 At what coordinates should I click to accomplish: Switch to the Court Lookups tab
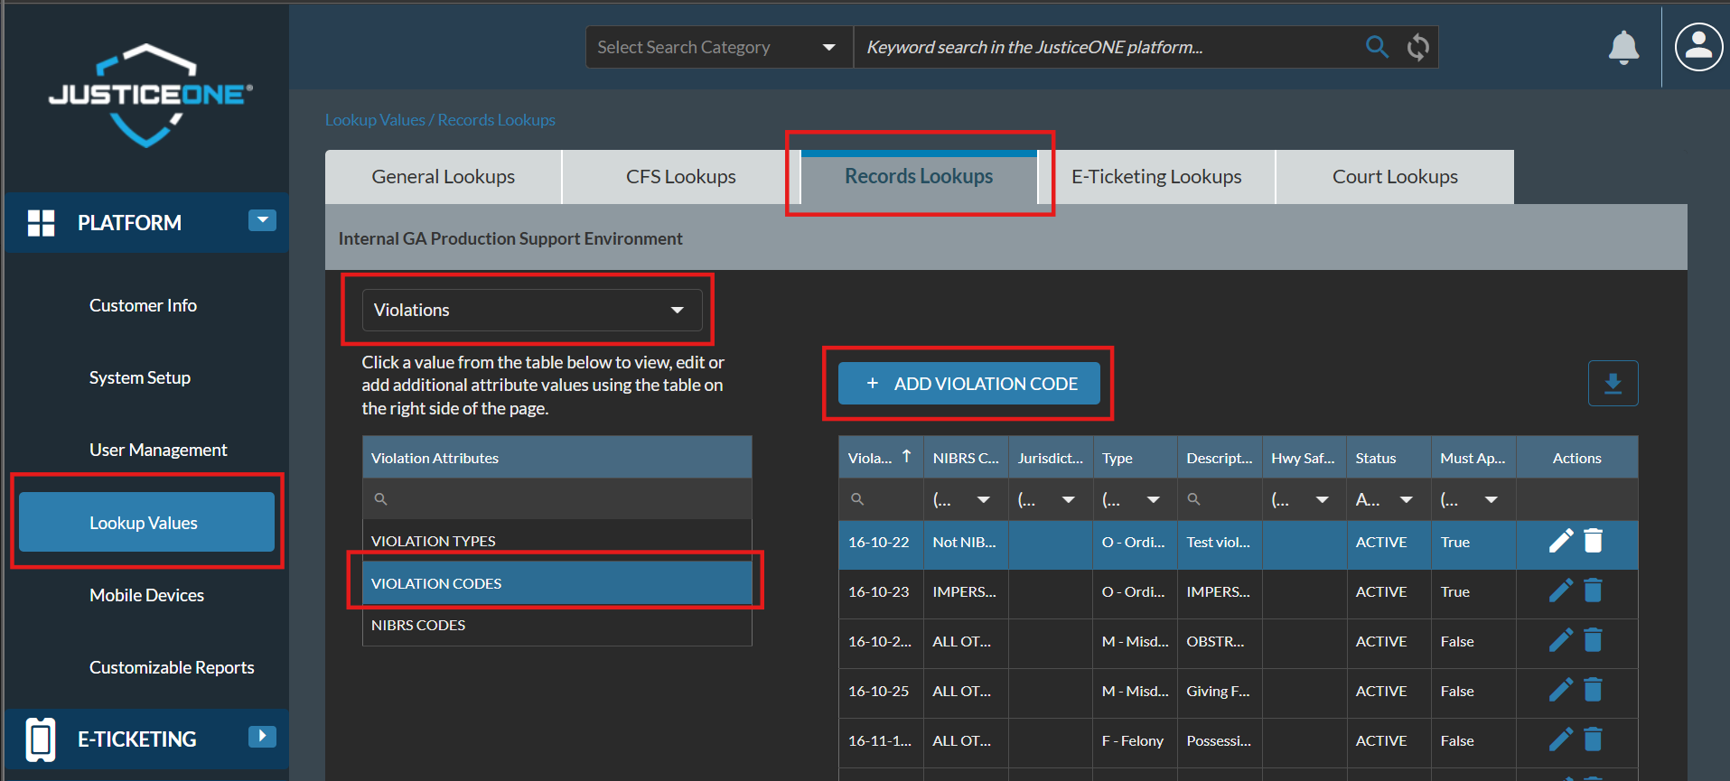1395,177
